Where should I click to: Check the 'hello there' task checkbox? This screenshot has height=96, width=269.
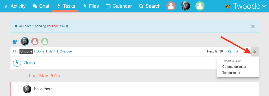16,89
